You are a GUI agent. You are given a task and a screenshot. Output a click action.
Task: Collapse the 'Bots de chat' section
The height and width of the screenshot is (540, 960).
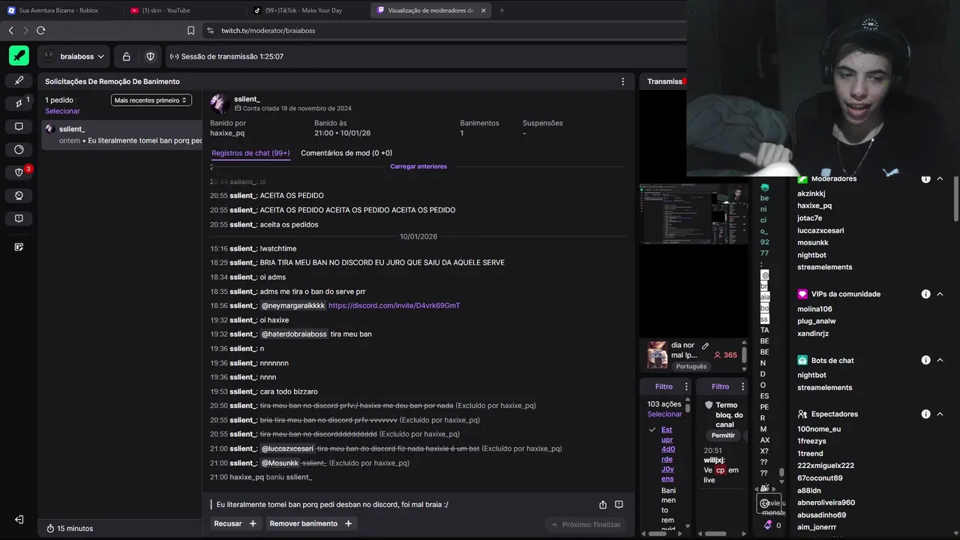pos(940,360)
